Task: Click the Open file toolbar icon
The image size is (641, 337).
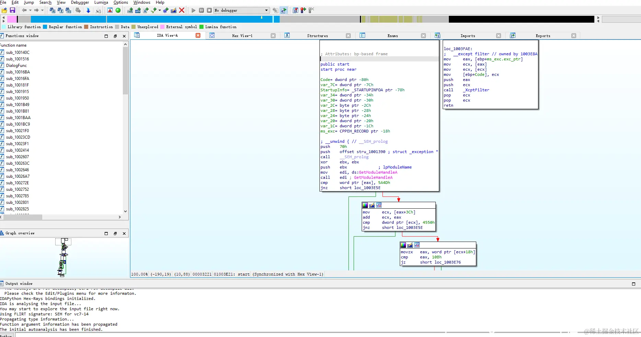Action: pyautogui.click(x=4, y=10)
